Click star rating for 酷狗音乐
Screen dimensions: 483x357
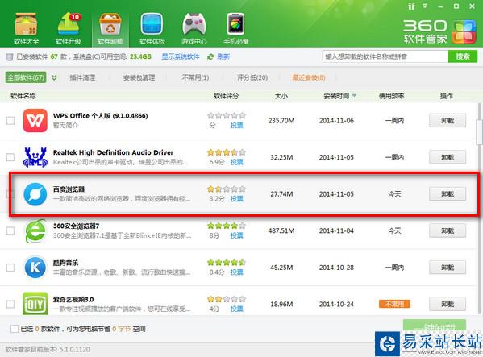click(x=227, y=263)
